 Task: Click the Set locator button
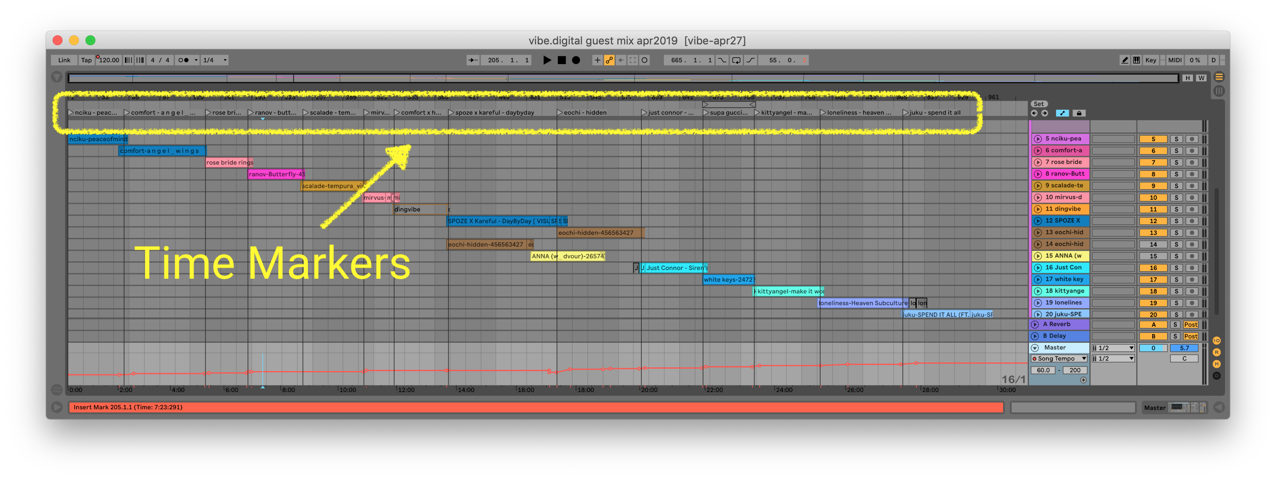(1038, 104)
